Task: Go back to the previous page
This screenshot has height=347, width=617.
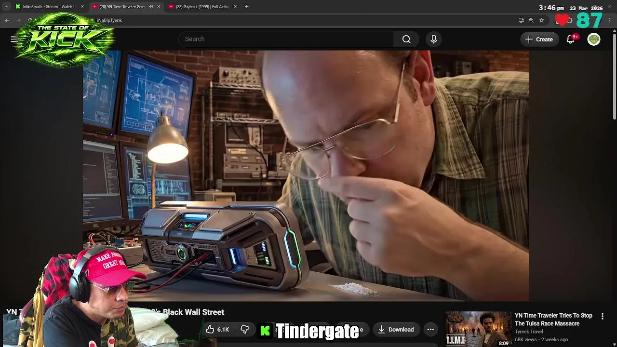Action: pyautogui.click(x=7, y=20)
